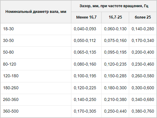This screenshot has width=157, height=118.
Task: Select the '260-360' diameter cell
Action: click(x=36, y=100)
